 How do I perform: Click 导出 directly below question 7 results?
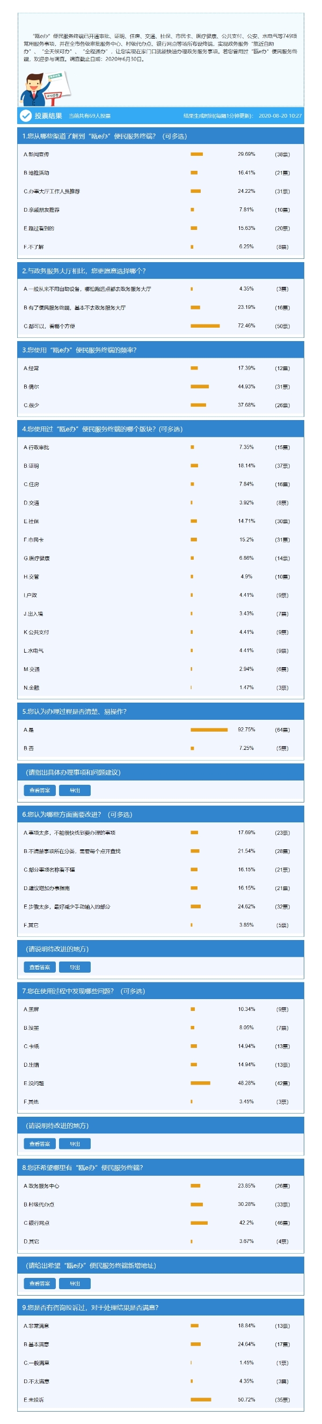(75, 1144)
